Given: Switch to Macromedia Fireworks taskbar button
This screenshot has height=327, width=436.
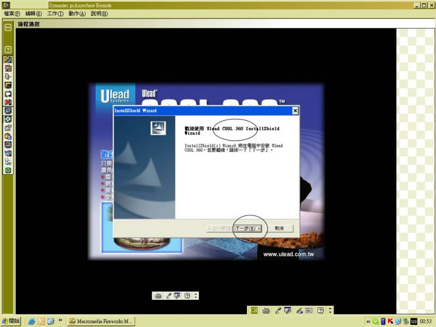Looking at the screenshot, I should click(101, 321).
